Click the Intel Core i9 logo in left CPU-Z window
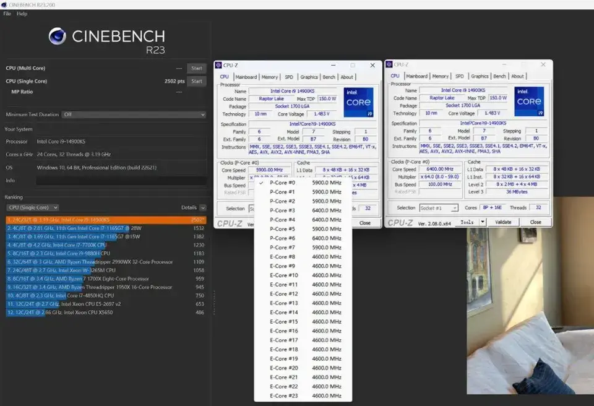This screenshot has width=594, height=406. coord(358,102)
